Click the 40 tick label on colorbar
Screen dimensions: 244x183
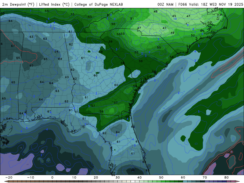[139, 178]
